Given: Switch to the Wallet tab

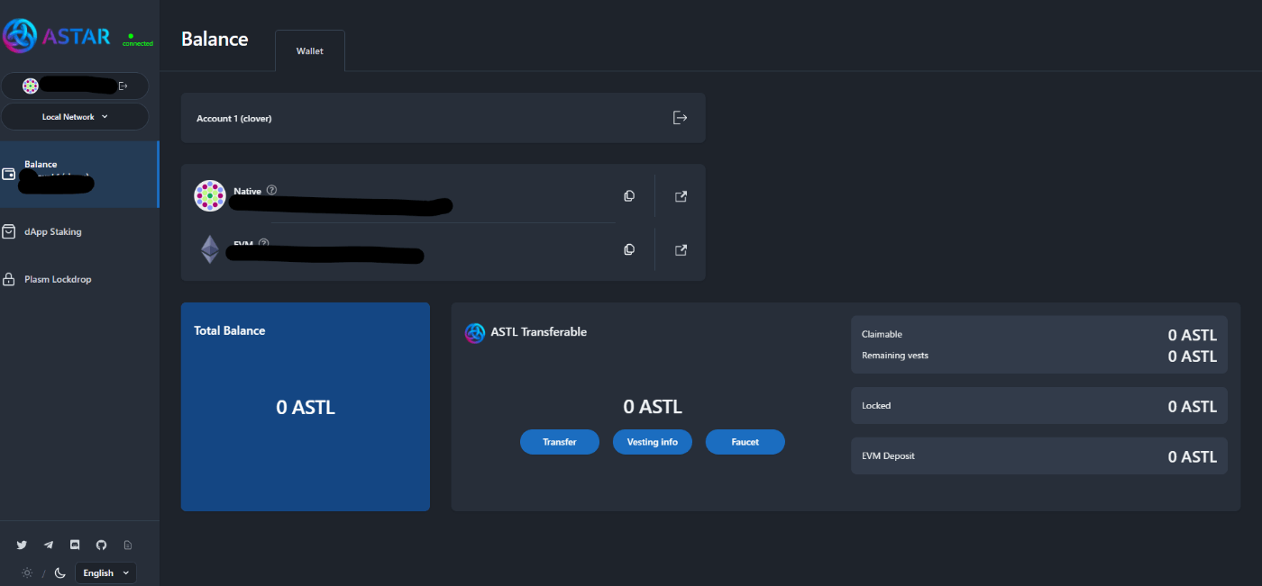Looking at the screenshot, I should (310, 50).
